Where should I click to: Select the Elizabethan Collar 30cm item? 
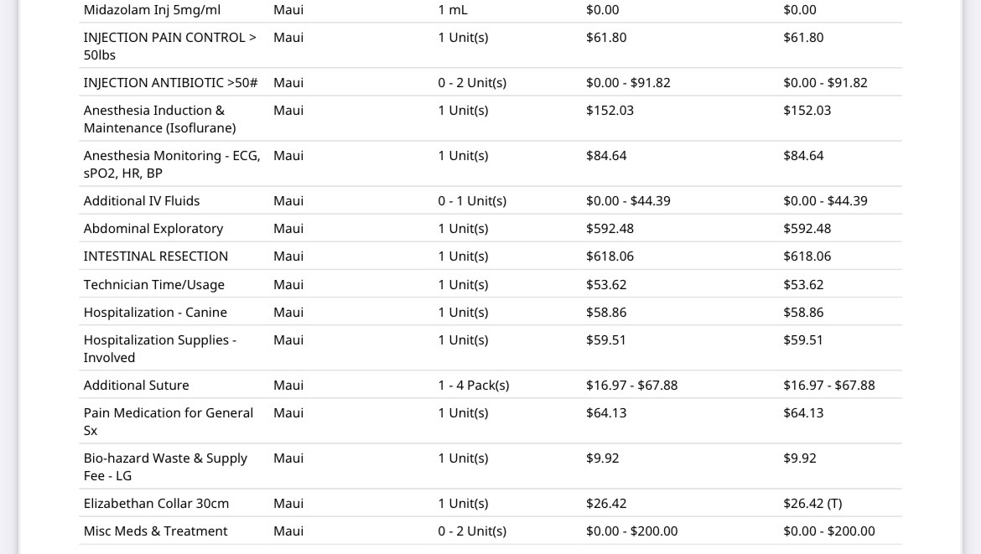(157, 504)
